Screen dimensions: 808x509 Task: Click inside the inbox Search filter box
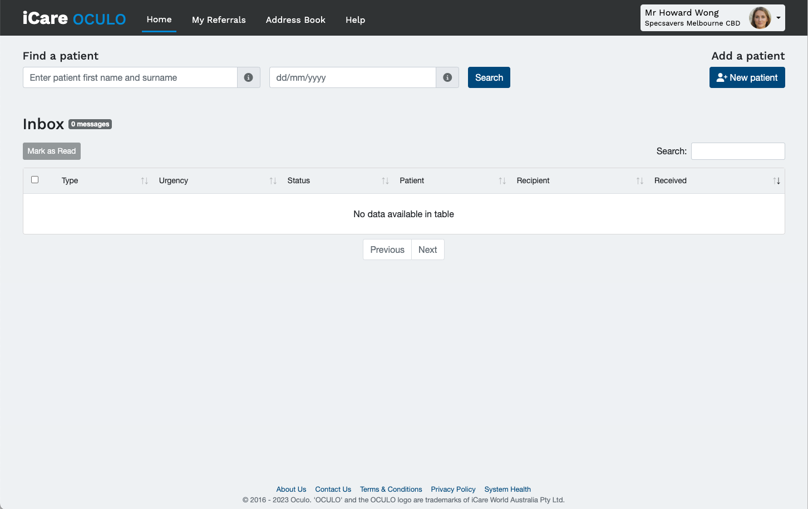pyautogui.click(x=737, y=151)
